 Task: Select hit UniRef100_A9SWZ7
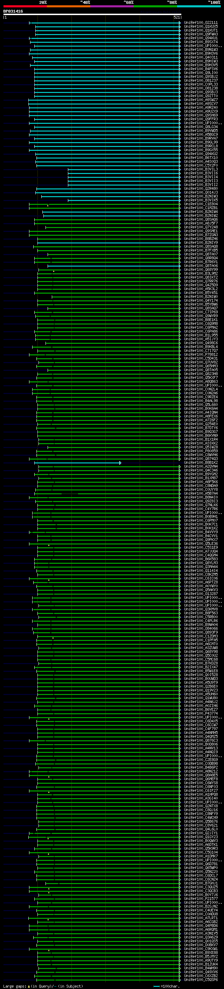pos(201,100)
